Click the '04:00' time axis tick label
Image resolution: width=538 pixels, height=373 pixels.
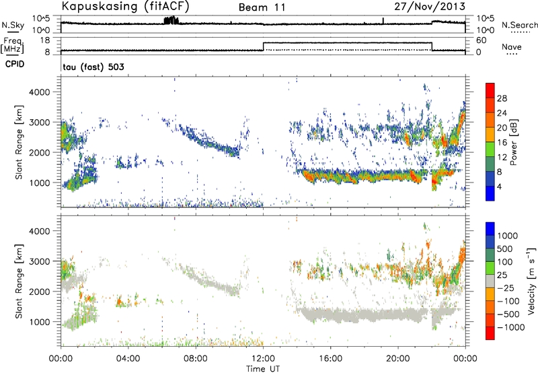(128, 359)
